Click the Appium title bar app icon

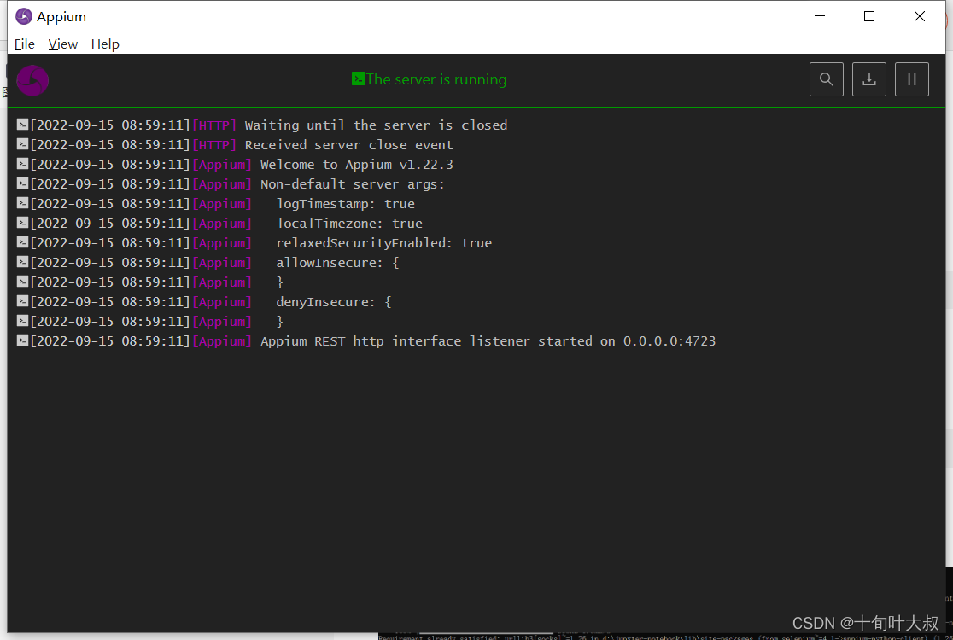(23, 16)
